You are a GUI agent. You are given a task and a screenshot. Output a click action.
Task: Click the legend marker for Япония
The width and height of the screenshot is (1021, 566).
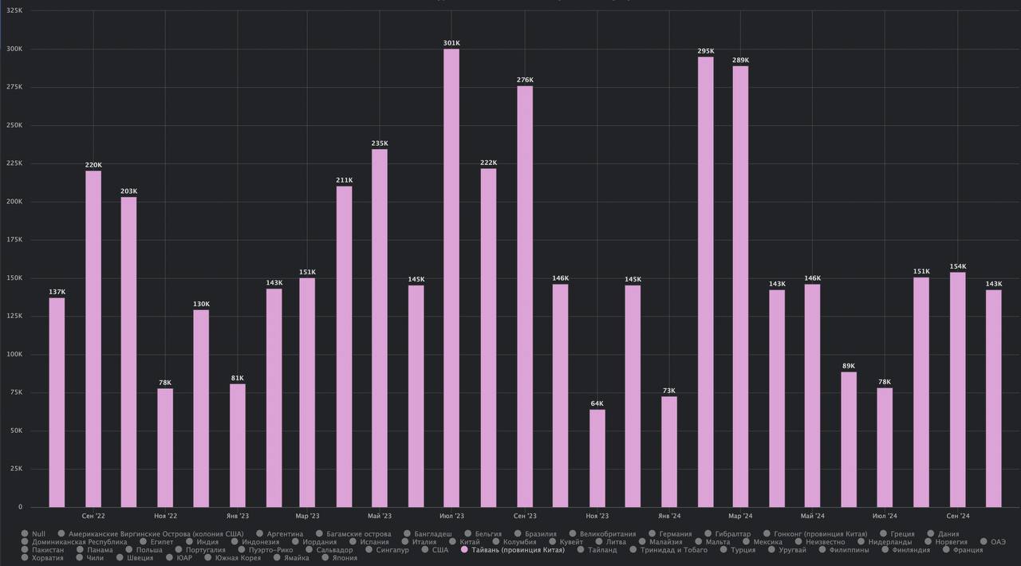[325, 558]
